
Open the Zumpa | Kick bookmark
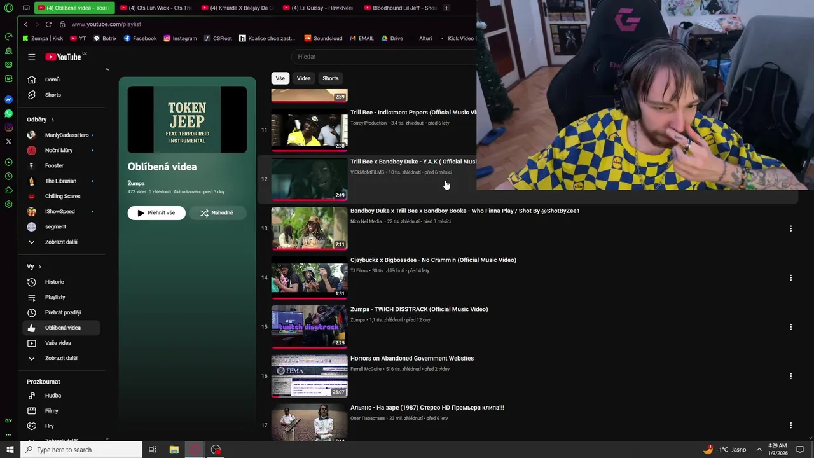43,38
